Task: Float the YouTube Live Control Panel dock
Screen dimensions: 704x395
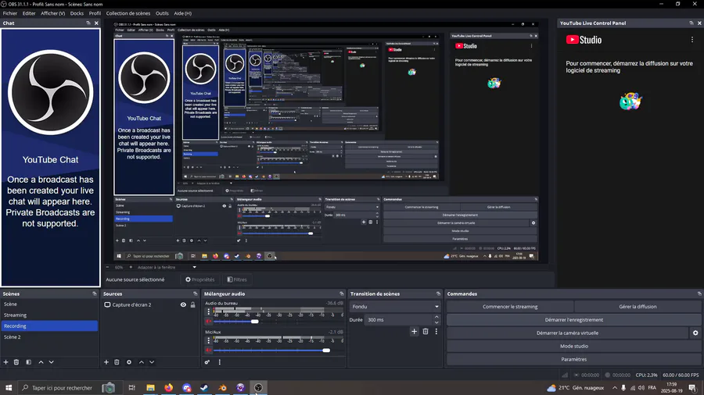Action: 691,23
